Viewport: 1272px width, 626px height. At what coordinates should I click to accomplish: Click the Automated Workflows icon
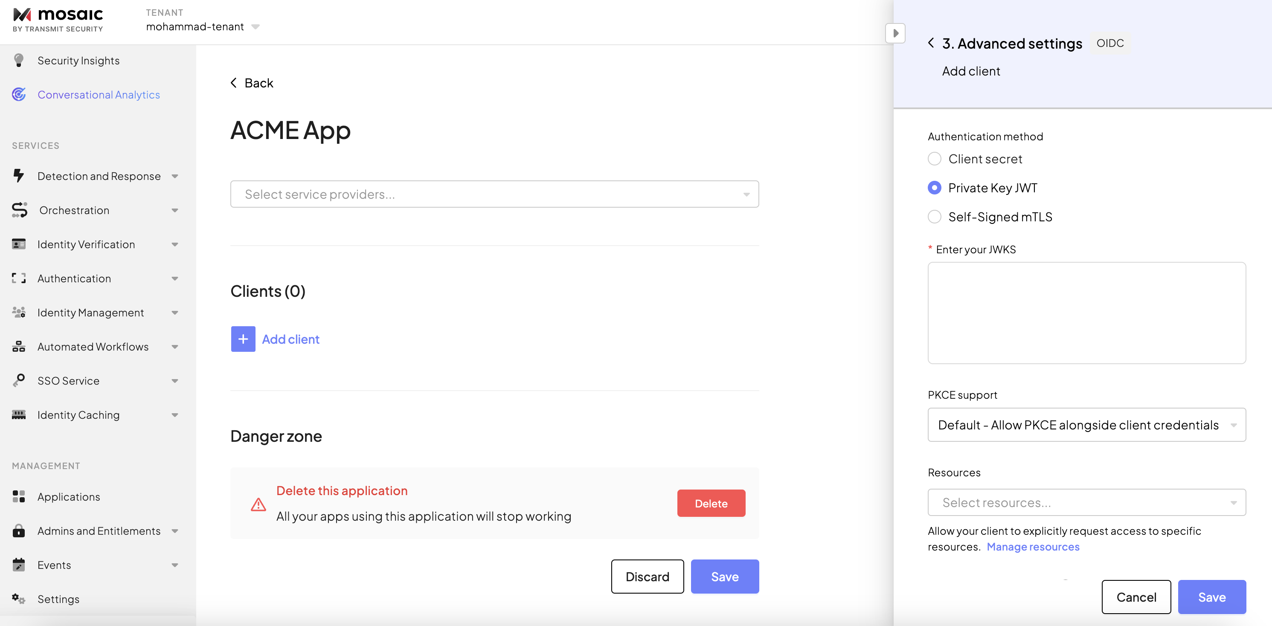tap(19, 346)
